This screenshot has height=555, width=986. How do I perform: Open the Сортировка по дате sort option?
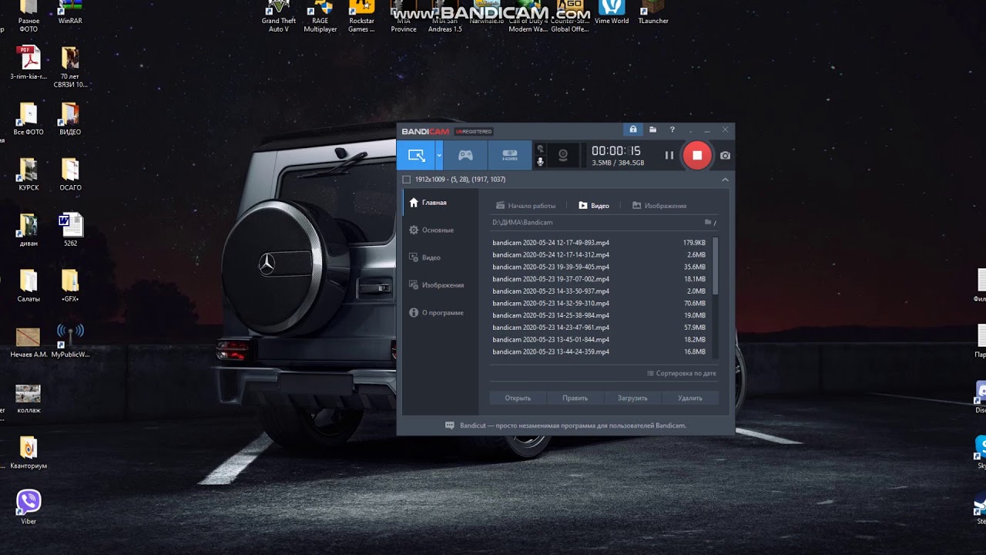coord(682,373)
